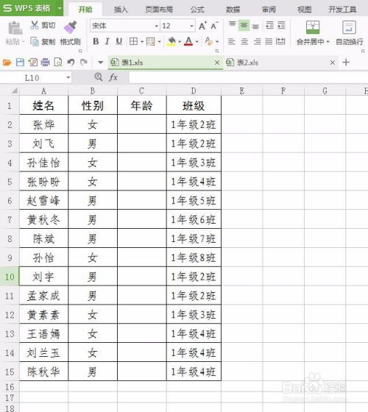Viewport: 368px width, 412px height.
Task: Decrease indent icon
Action: pyautogui.click(x=269, y=25)
